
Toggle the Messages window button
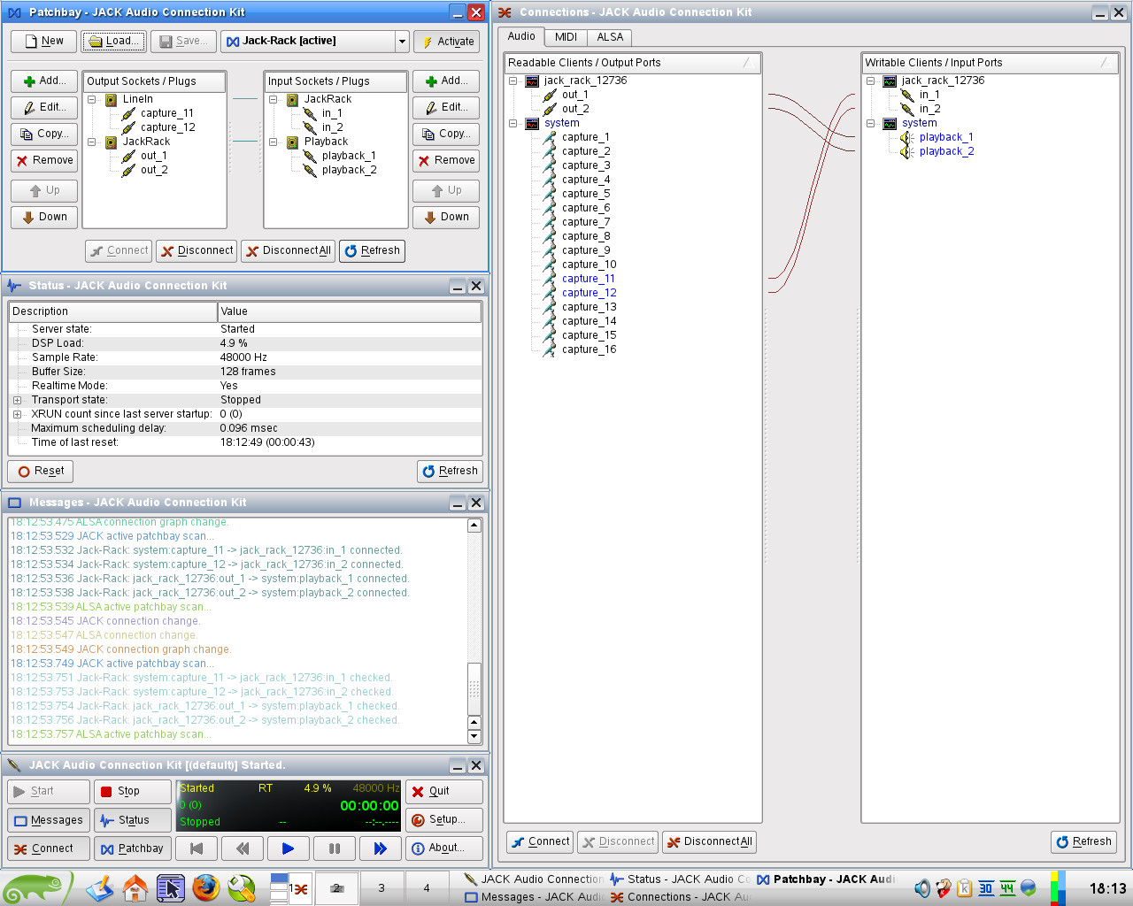[49, 820]
